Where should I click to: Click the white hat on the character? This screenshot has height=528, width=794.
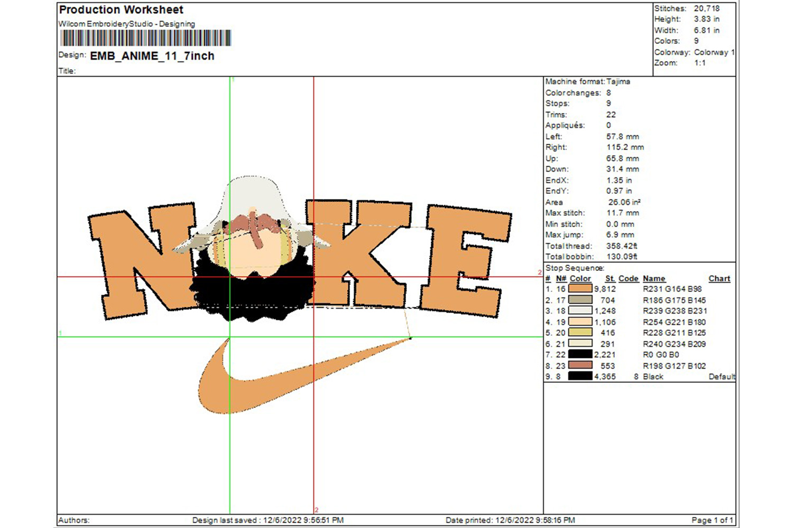(x=251, y=196)
